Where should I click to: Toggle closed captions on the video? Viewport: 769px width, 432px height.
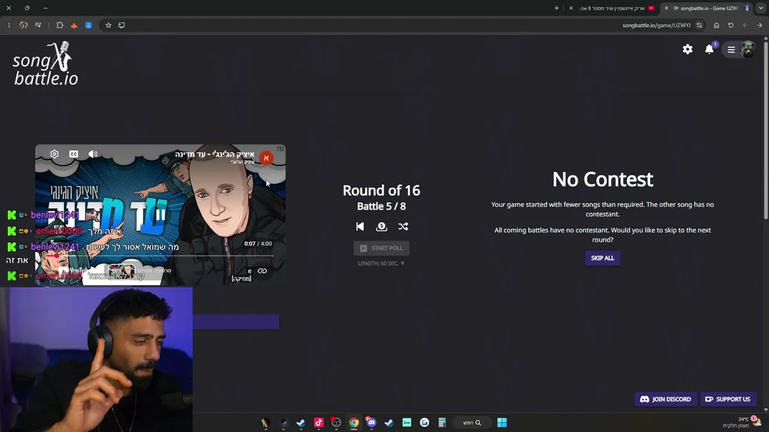[x=73, y=154]
